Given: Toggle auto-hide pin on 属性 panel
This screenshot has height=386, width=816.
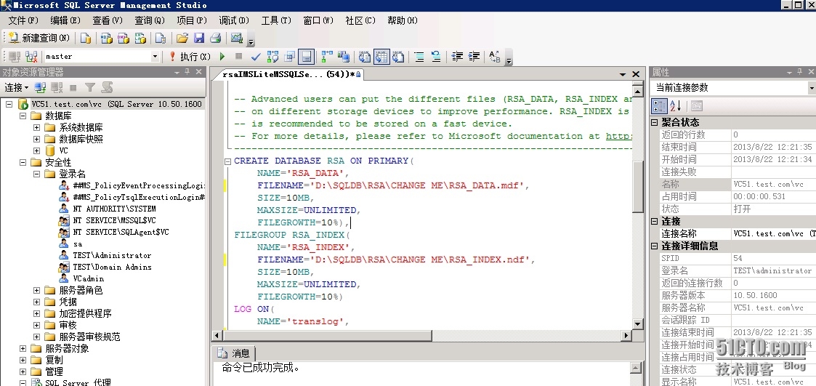Looking at the screenshot, I should point(801,72).
